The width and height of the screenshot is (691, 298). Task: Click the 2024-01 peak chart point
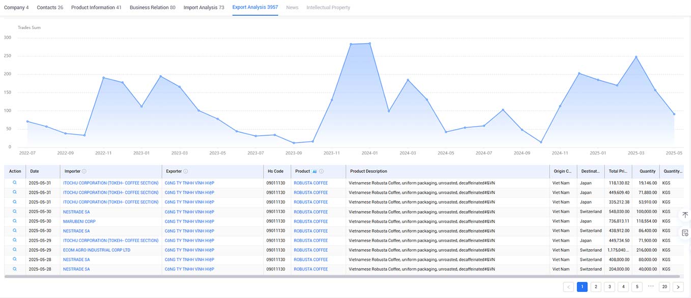[x=370, y=43]
